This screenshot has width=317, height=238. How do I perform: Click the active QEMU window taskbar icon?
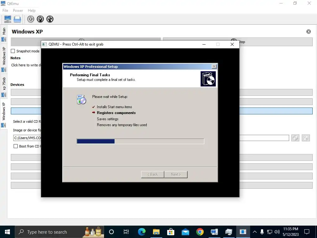coord(243,232)
